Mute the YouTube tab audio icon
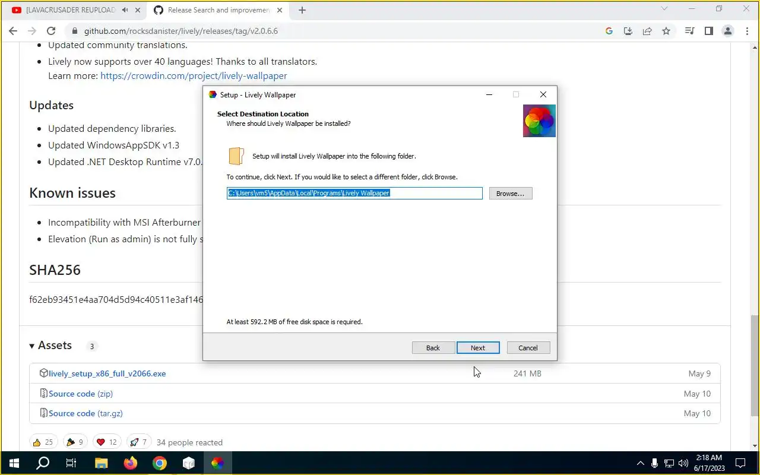The image size is (760, 475). [x=125, y=10]
